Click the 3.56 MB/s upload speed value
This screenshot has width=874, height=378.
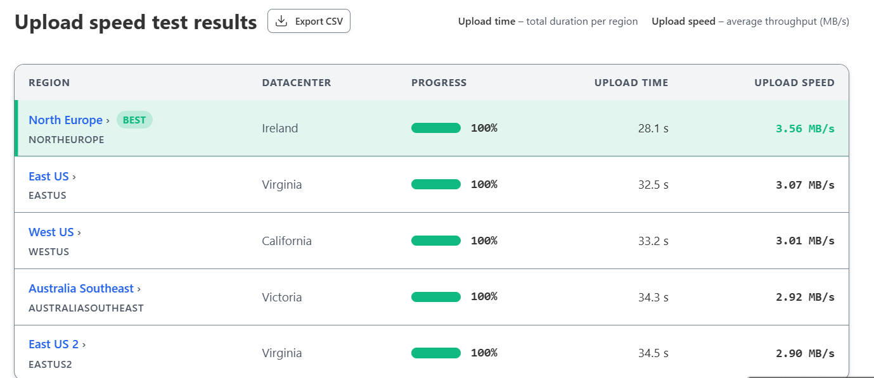click(805, 129)
